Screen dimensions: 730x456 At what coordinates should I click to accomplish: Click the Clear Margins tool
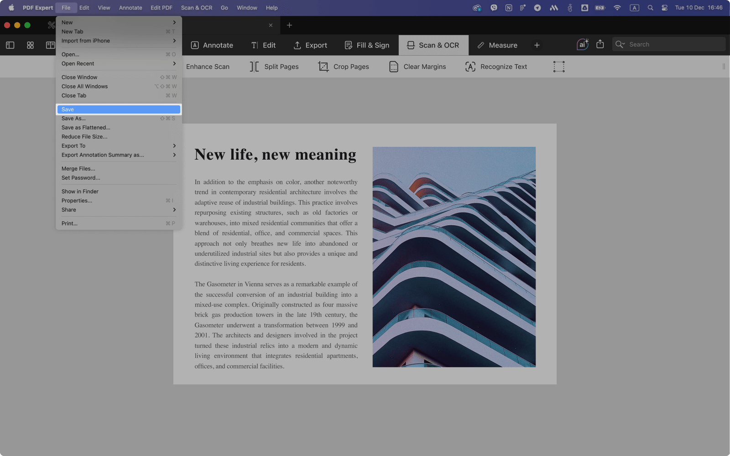click(x=417, y=67)
